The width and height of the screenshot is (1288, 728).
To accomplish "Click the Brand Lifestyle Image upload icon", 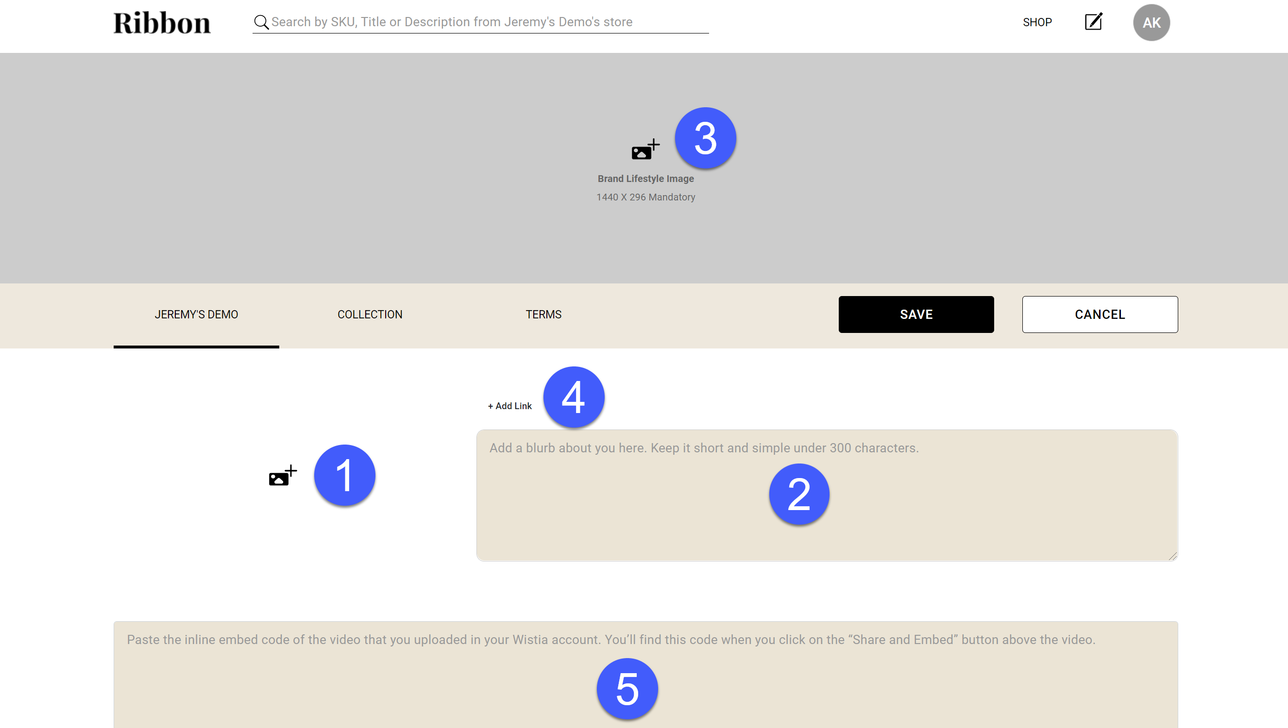I will click(645, 150).
